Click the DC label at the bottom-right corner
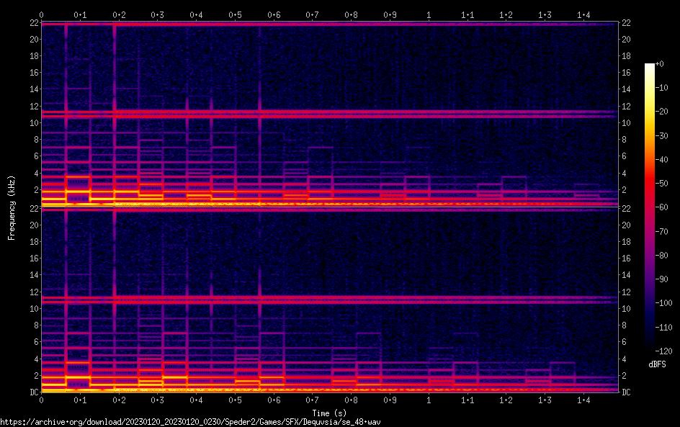Screen dimensions: 680x427 [x=627, y=392]
